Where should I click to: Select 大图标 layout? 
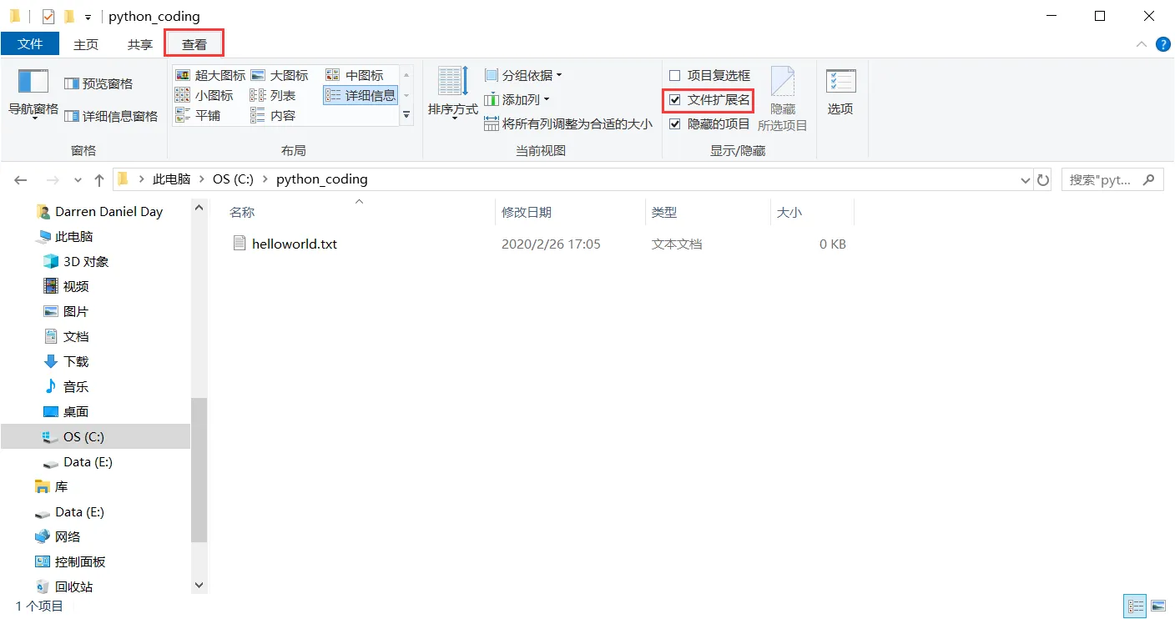[280, 75]
